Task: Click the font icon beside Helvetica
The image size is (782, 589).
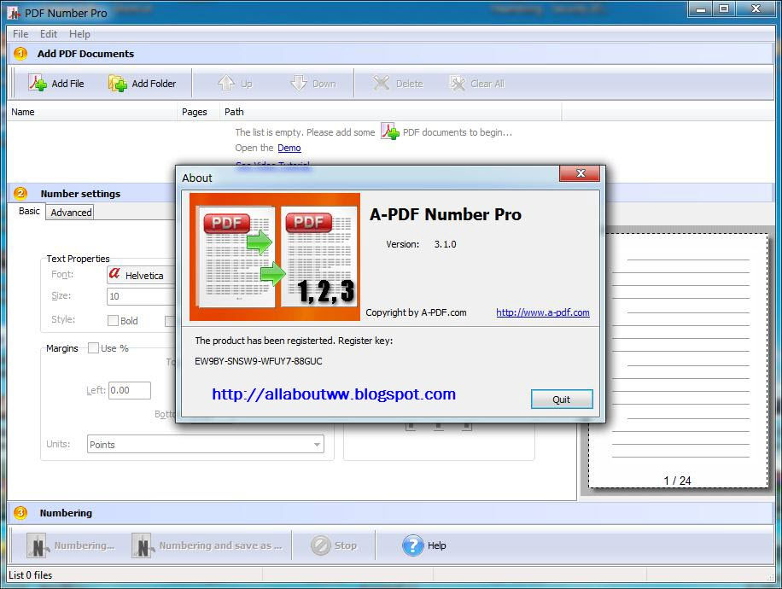Action: [x=114, y=274]
